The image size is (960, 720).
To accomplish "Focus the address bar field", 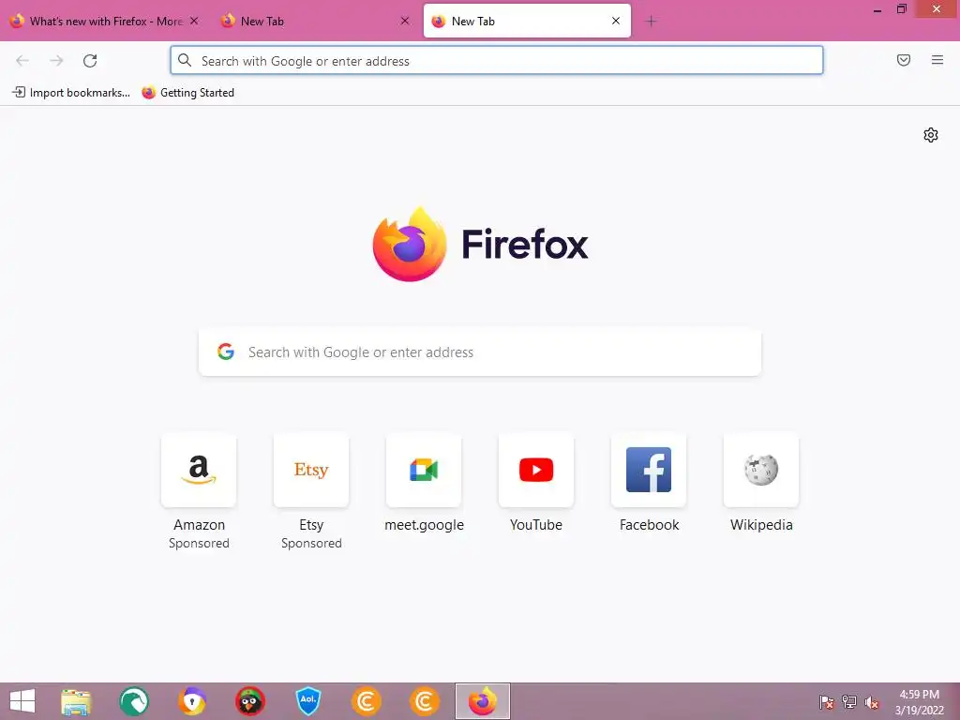I will 497,60.
